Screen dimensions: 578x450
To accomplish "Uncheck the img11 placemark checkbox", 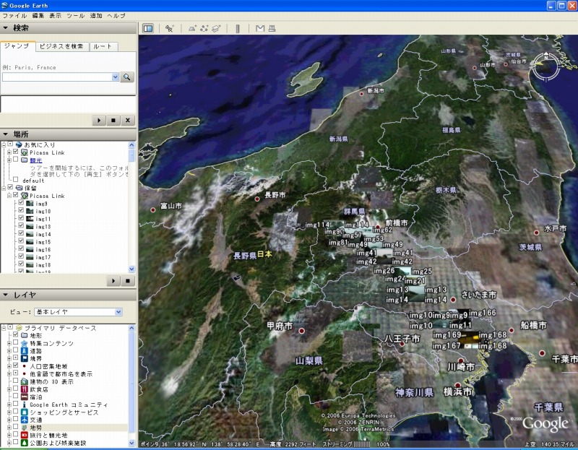I will coord(21,219).
